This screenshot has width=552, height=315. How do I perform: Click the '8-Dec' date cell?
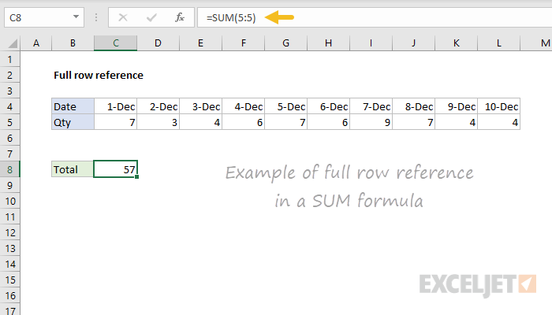point(414,106)
